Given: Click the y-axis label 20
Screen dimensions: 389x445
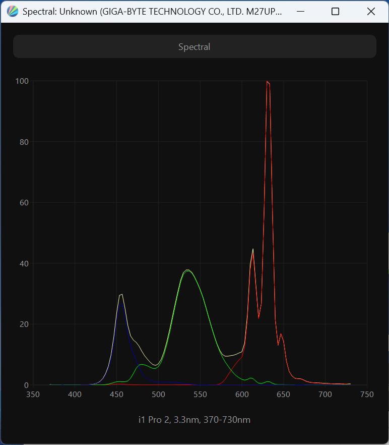Looking at the screenshot, I should coord(23,324).
